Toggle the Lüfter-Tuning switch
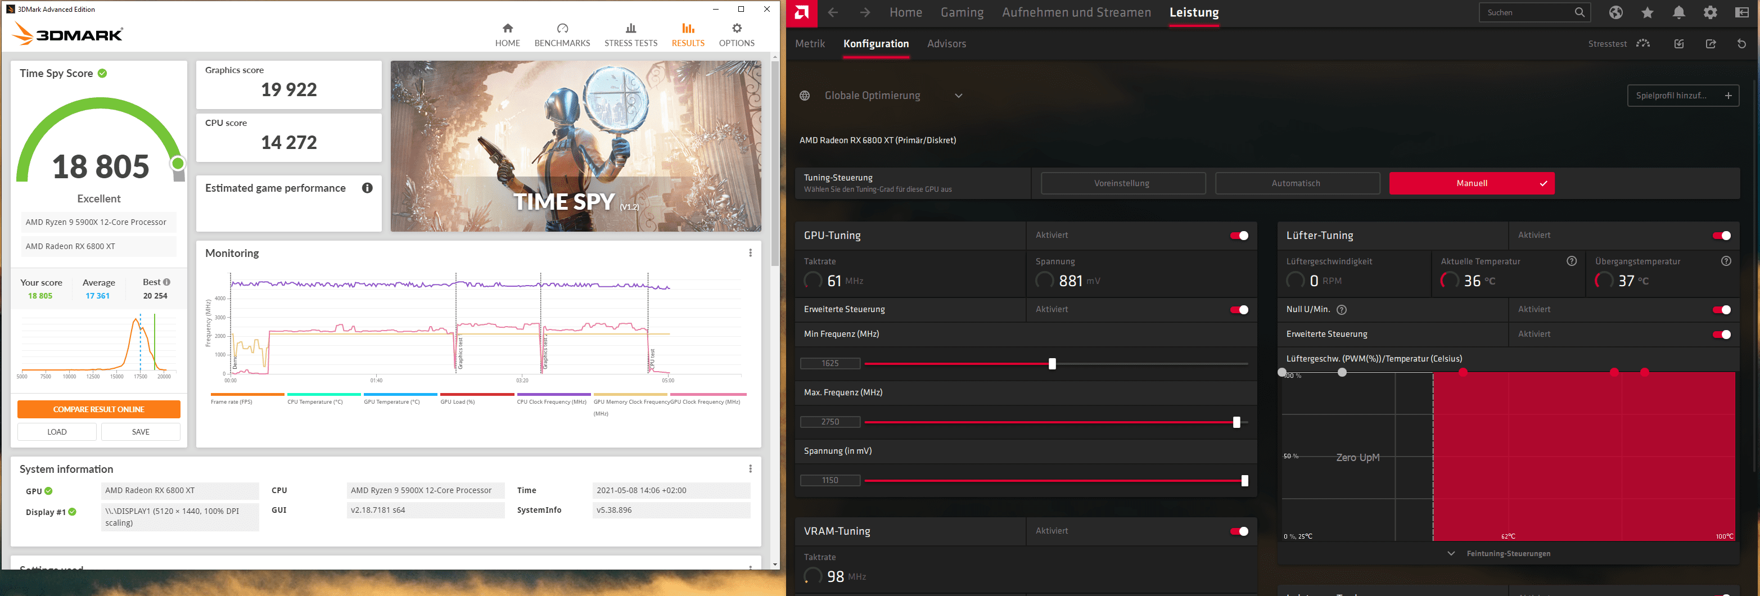Viewport: 1760px width, 596px height. pyautogui.click(x=1721, y=236)
